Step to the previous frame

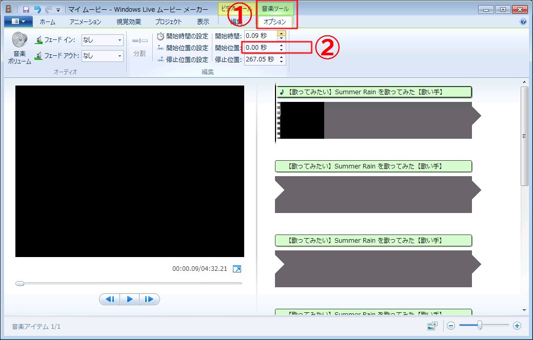point(110,299)
